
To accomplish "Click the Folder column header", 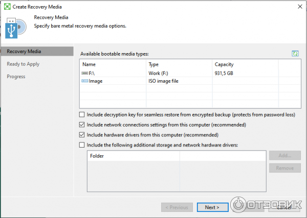I will [134, 156].
